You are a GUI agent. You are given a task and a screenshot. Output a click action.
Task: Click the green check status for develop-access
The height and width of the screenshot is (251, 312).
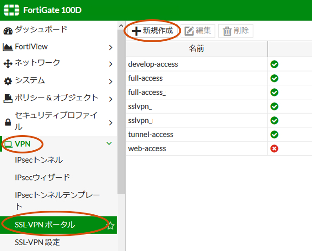(274, 64)
